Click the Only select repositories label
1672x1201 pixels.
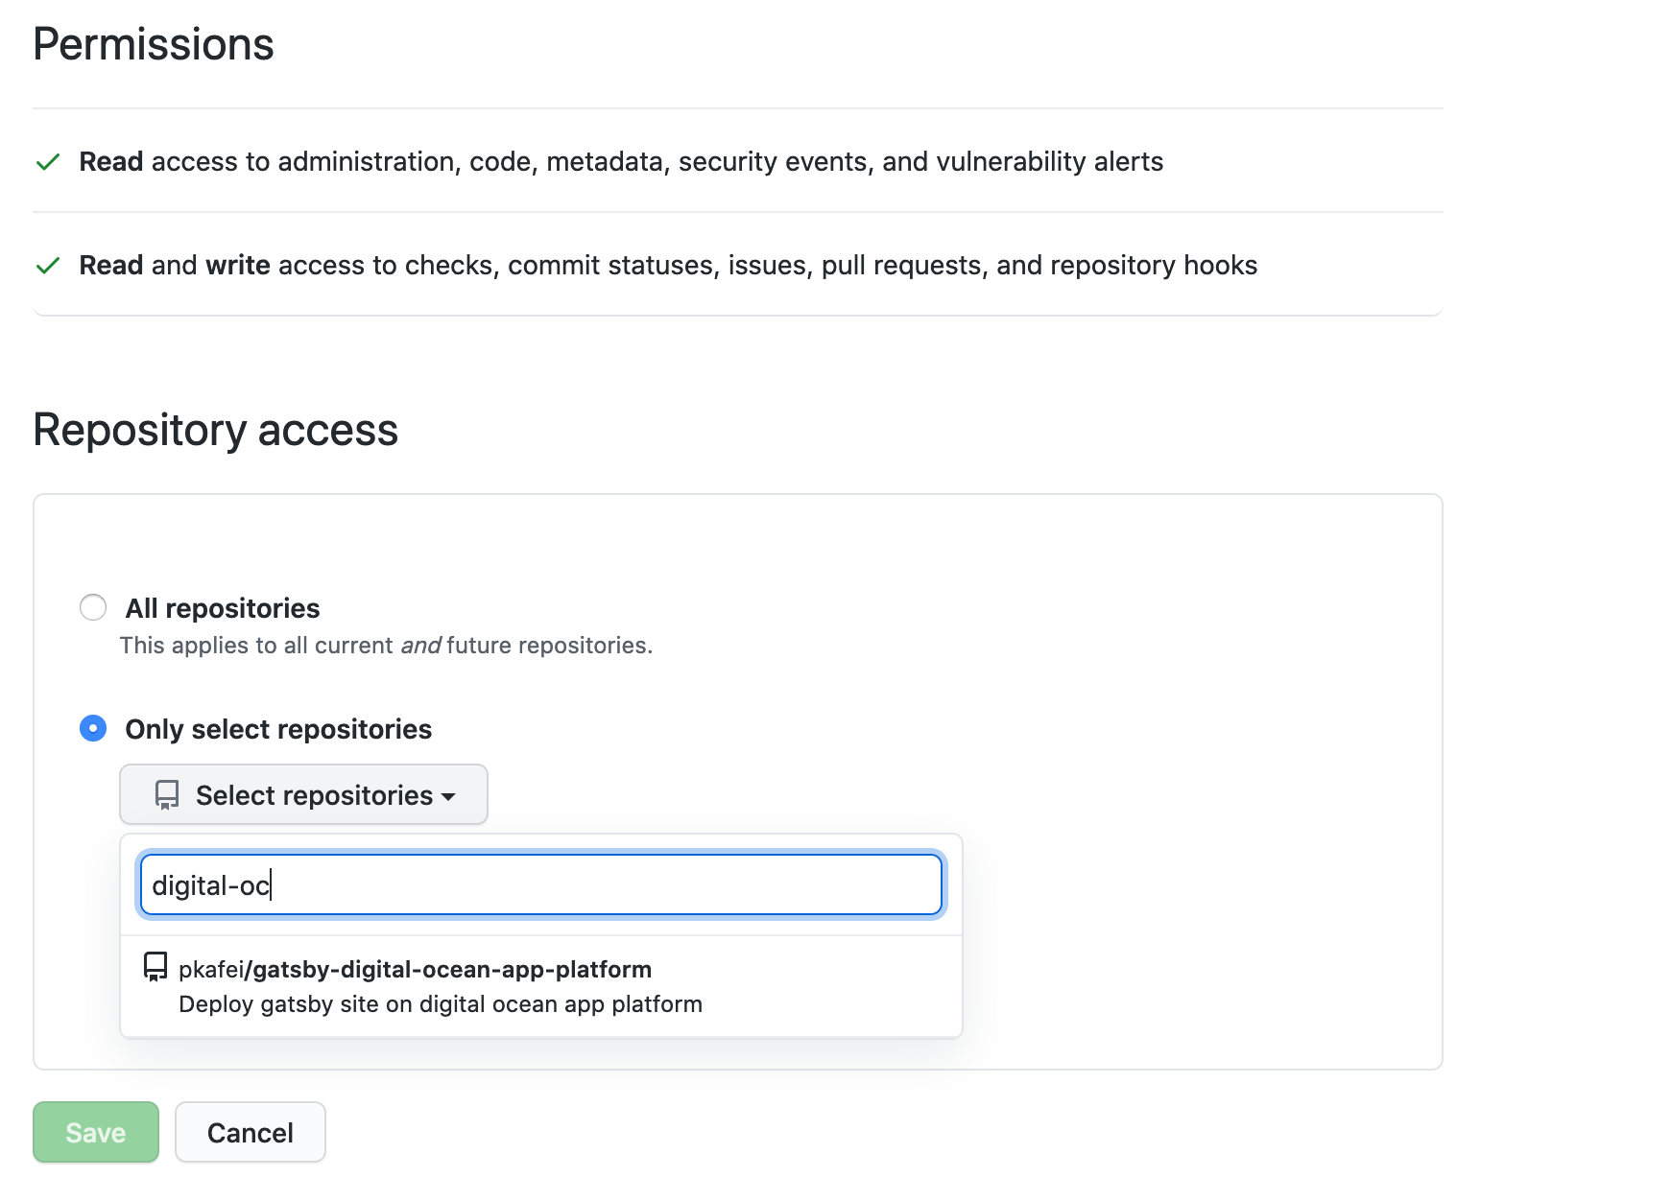[x=278, y=729]
